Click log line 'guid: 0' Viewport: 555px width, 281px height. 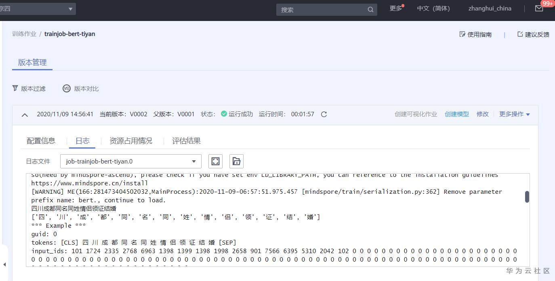click(44, 234)
